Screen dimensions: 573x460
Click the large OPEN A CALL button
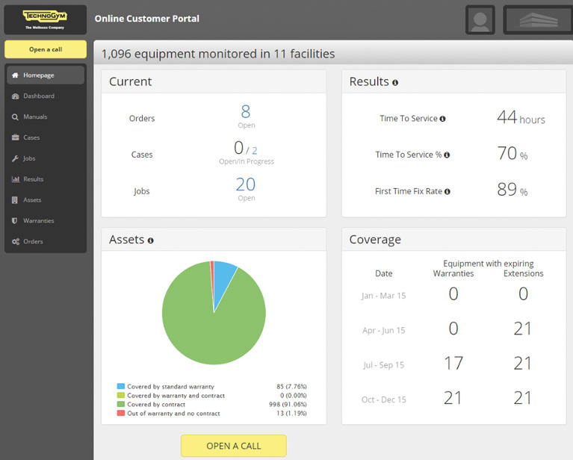coord(234,446)
